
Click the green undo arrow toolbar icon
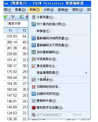6,17
